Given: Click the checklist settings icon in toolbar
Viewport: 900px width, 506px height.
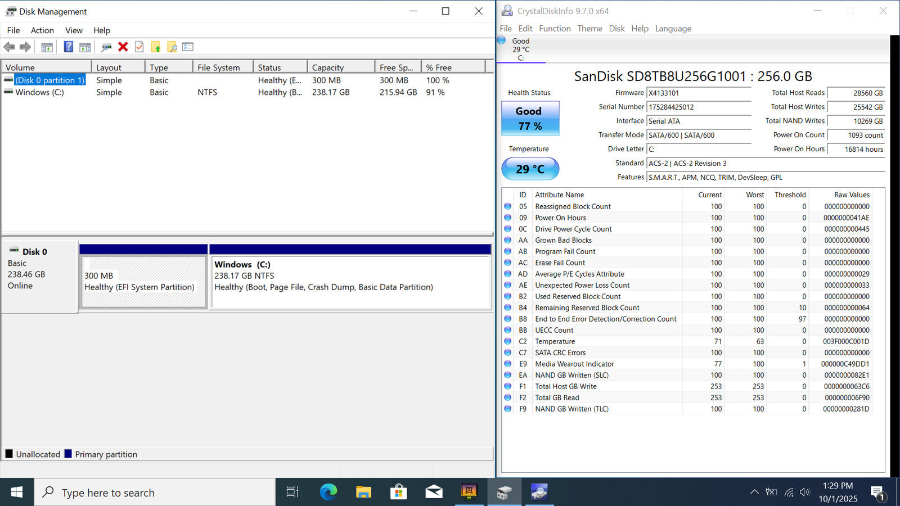Looking at the screenshot, I should pos(188,47).
